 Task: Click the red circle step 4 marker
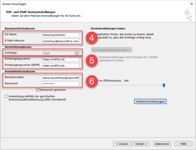pos(91,38)
